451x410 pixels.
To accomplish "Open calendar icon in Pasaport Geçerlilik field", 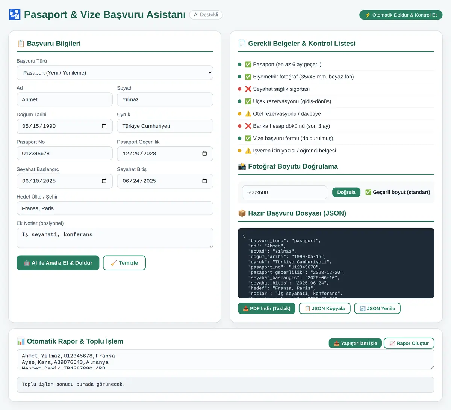I will point(204,154).
